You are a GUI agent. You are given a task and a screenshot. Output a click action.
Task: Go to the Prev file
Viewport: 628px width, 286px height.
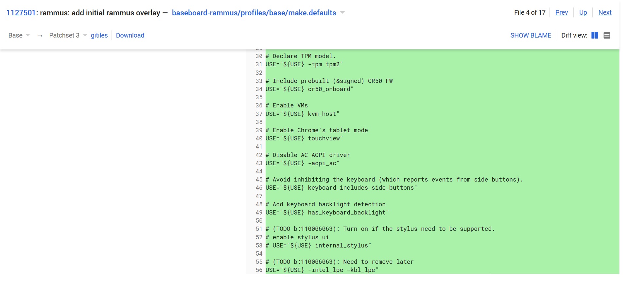[561, 12]
